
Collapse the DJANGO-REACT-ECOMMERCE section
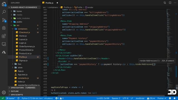(x=24, y=7)
